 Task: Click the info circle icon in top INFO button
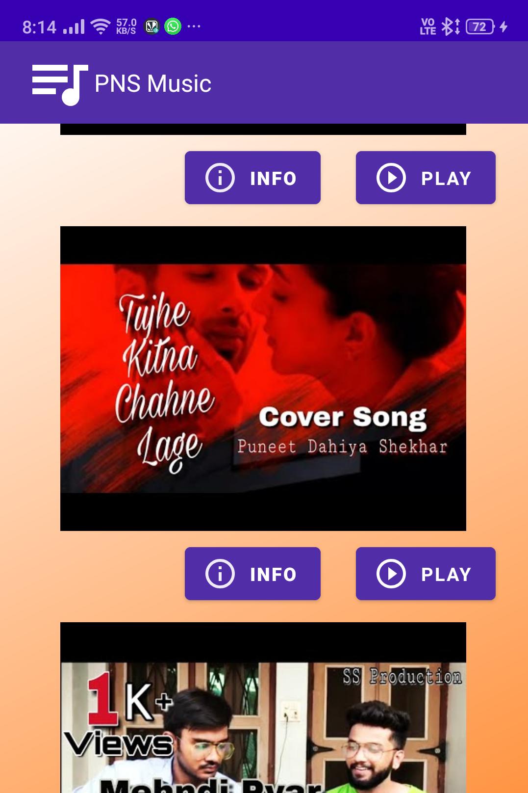click(220, 178)
